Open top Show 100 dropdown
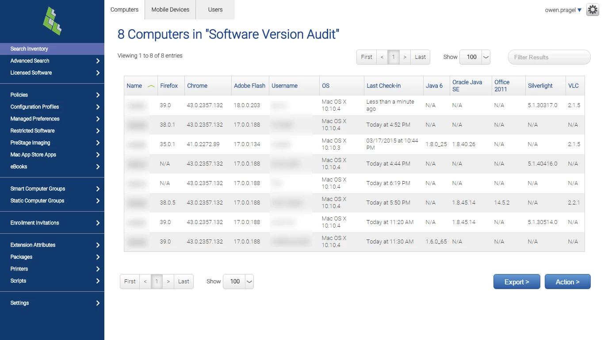 475,57
